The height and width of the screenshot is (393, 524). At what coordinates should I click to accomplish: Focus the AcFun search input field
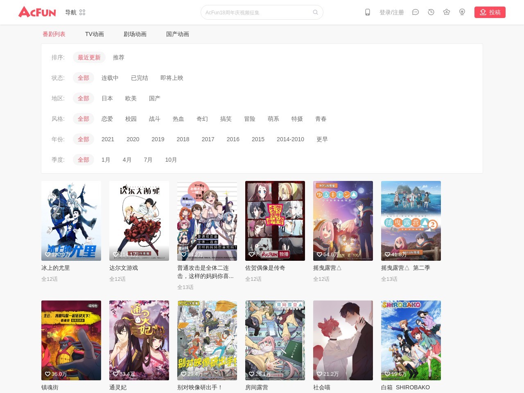(258, 12)
